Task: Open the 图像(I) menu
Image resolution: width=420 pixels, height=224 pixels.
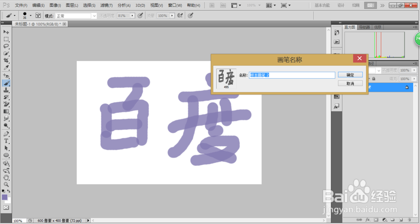Action: tap(55, 5)
